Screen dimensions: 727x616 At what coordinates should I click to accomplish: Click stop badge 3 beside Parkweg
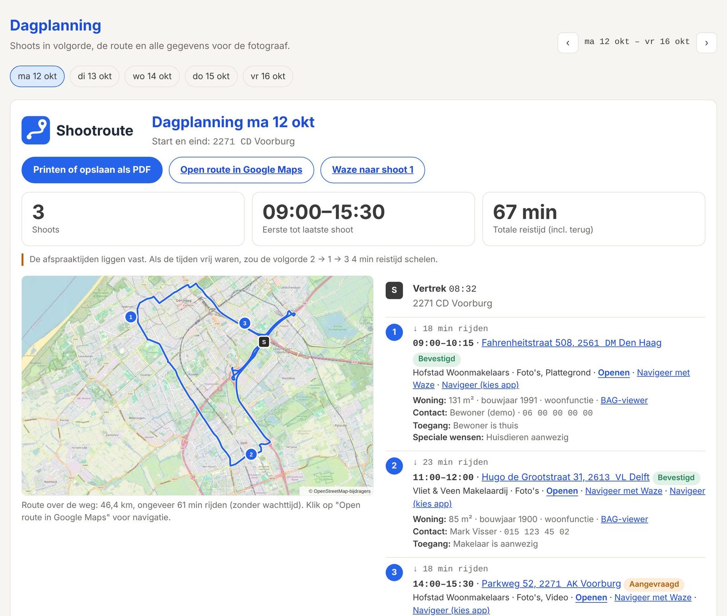[x=394, y=572]
